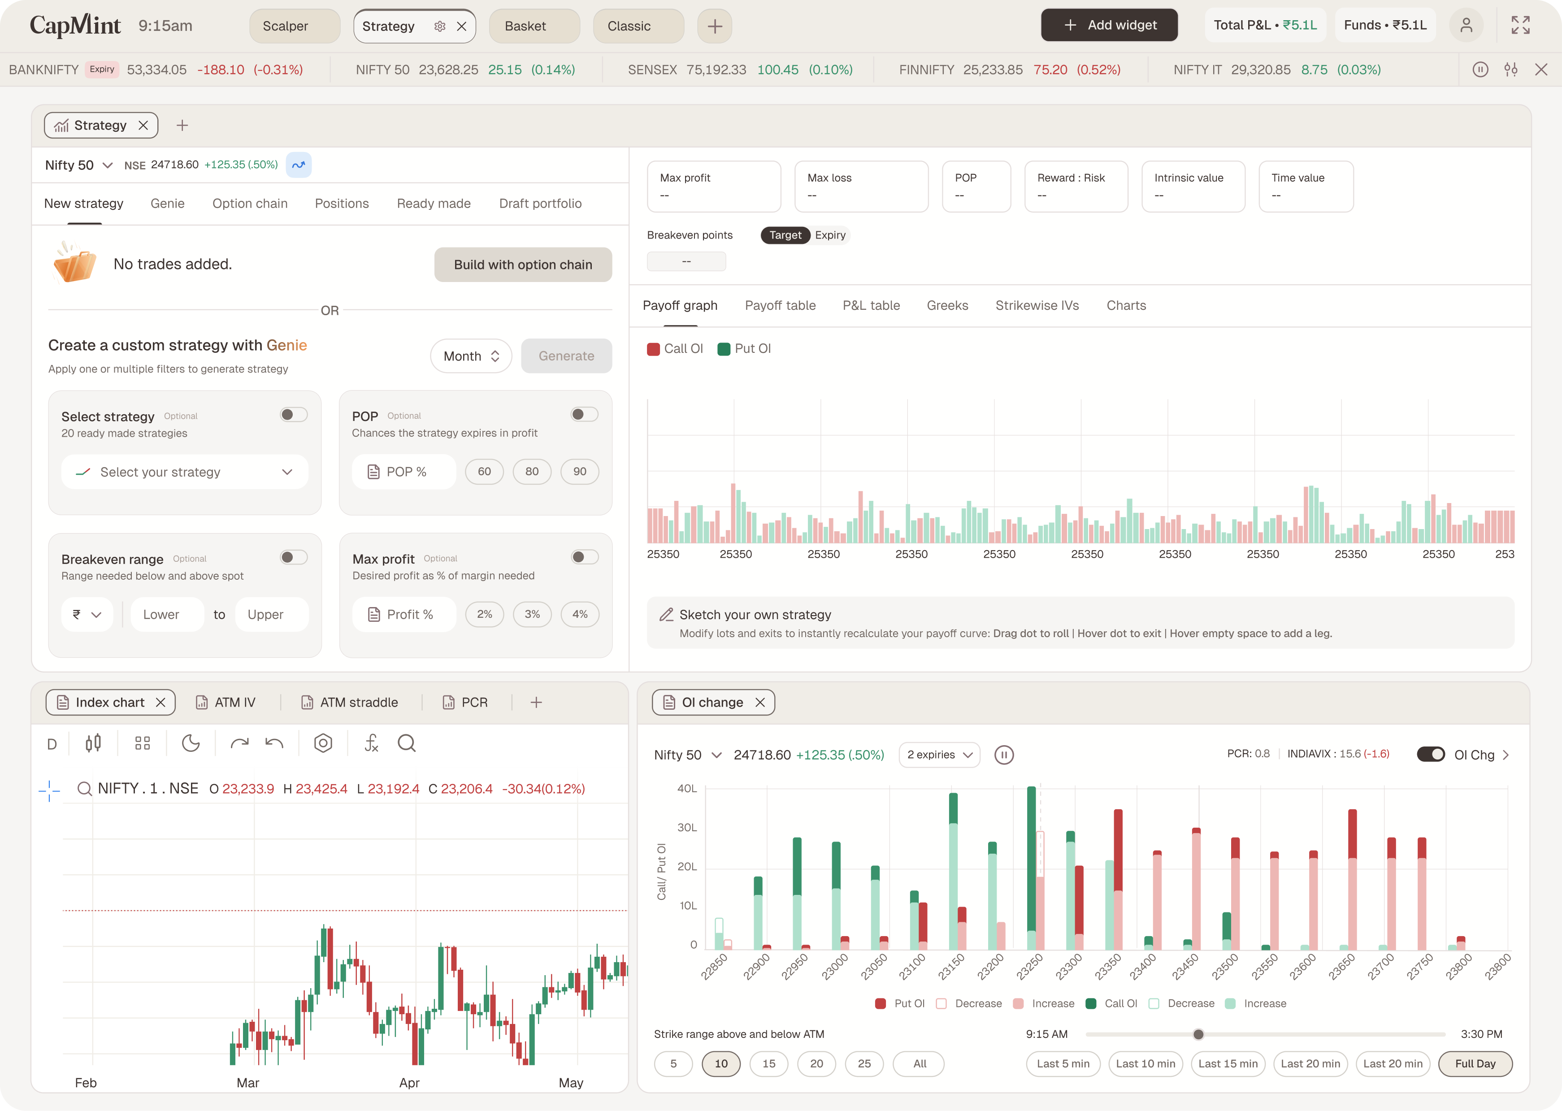
Task: Click the Lower breakeven input field
Action: click(x=168, y=614)
